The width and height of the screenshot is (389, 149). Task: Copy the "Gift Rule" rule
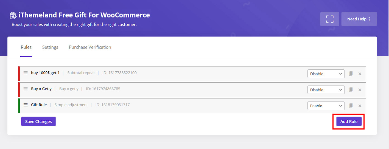pos(351,106)
